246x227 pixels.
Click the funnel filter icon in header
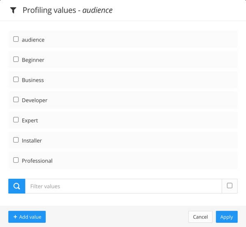click(13, 10)
